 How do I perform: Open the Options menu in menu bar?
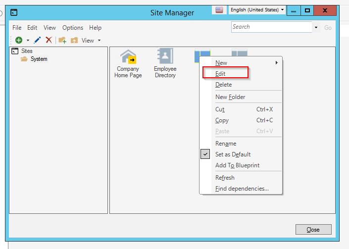click(72, 28)
